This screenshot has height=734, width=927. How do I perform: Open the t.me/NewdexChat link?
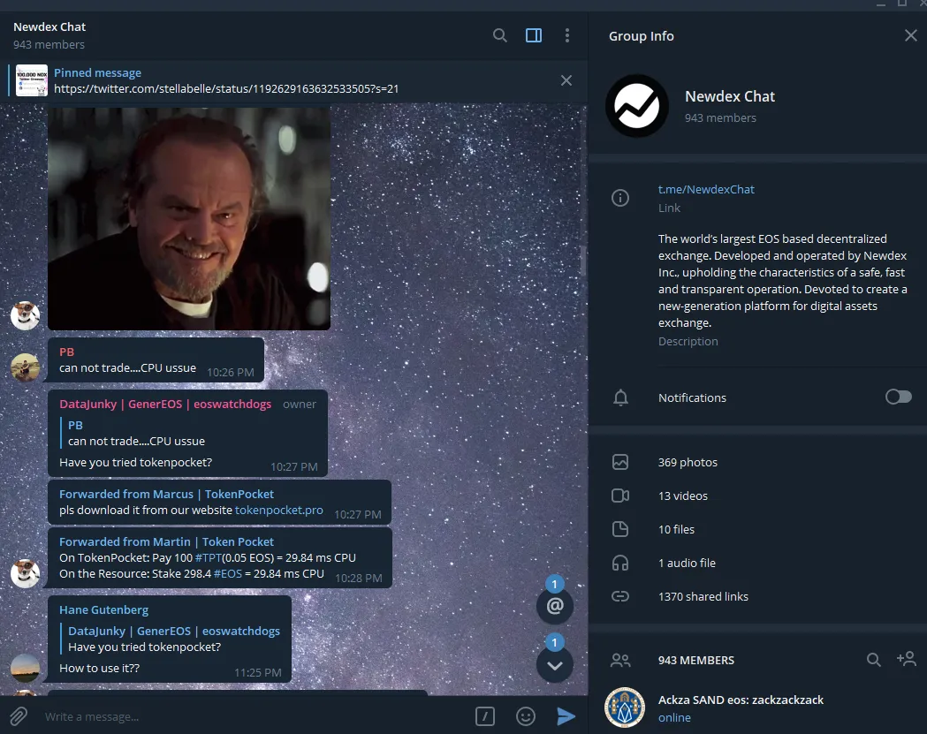706,190
